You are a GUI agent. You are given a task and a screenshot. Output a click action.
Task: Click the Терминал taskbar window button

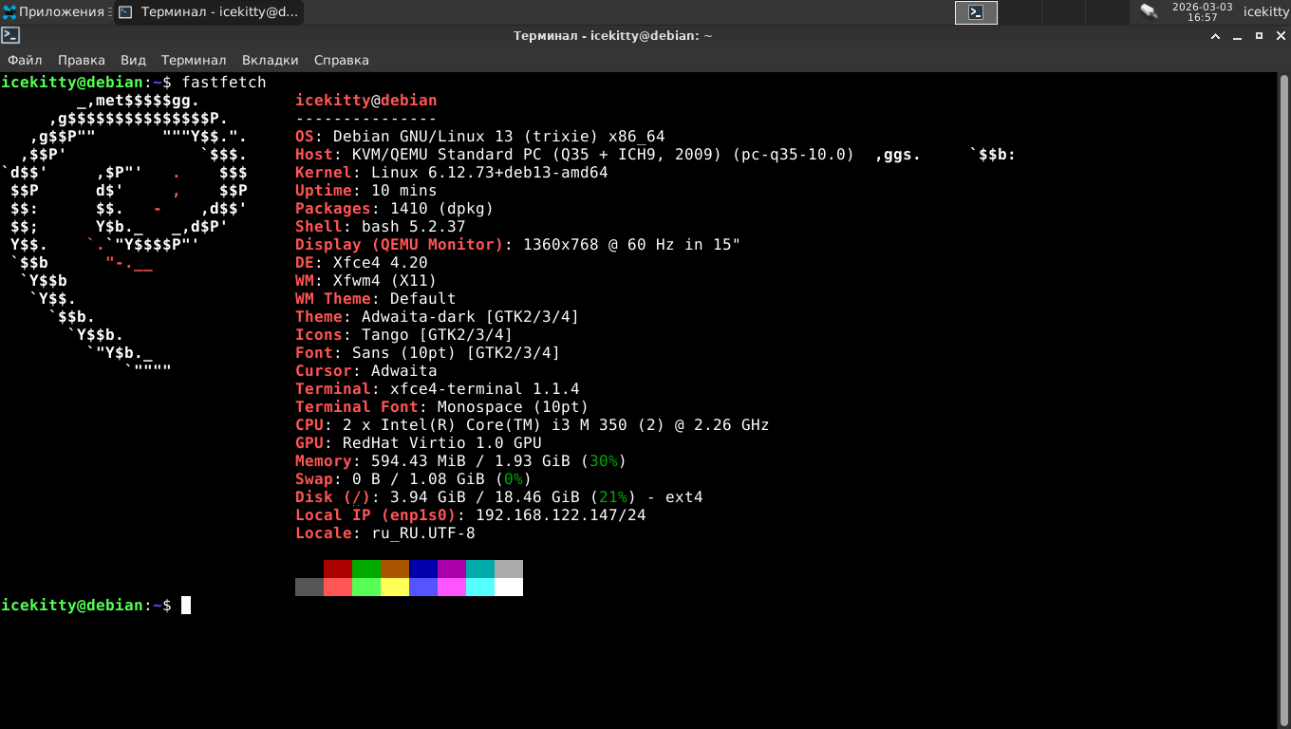point(209,12)
